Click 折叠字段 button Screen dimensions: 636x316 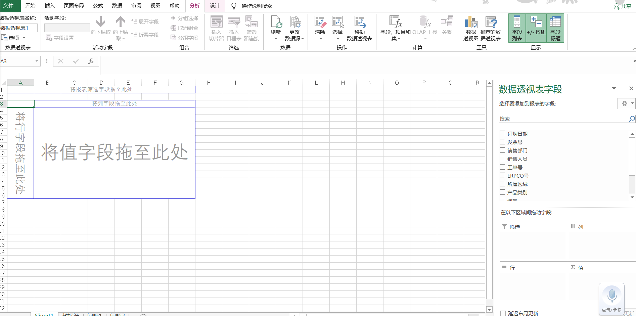pyautogui.click(x=145, y=35)
